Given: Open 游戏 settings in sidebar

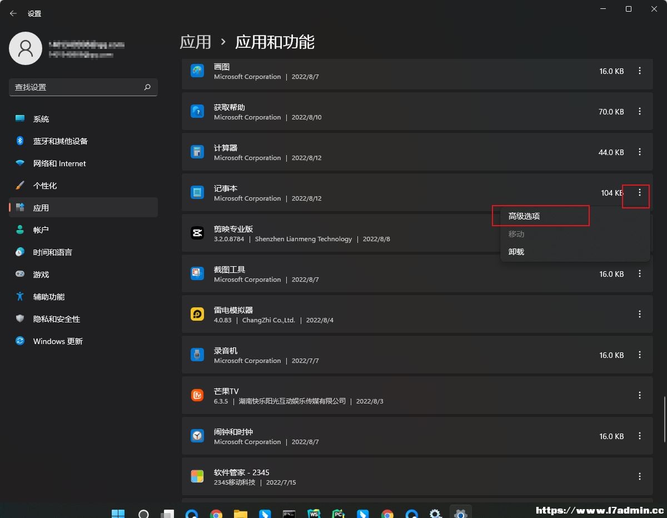Looking at the screenshot, I should pyautogui.click(x=83, y=275).
